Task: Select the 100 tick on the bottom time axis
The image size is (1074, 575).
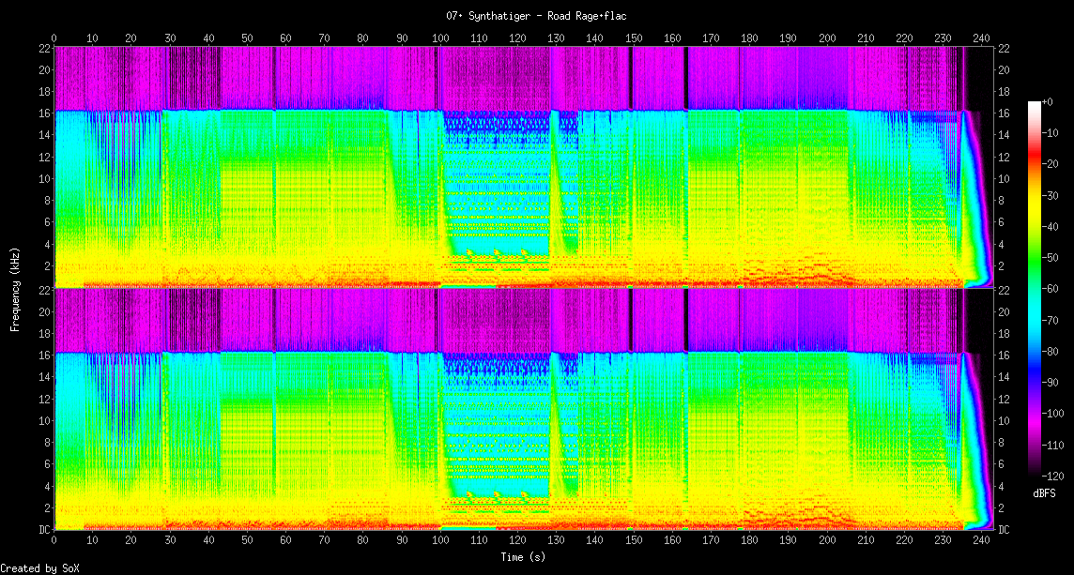Action: (x=440, y=540)
